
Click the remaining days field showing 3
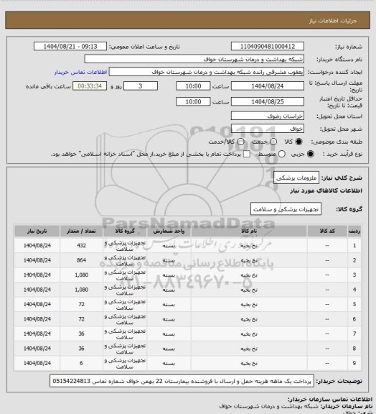(x=141, y=86)
